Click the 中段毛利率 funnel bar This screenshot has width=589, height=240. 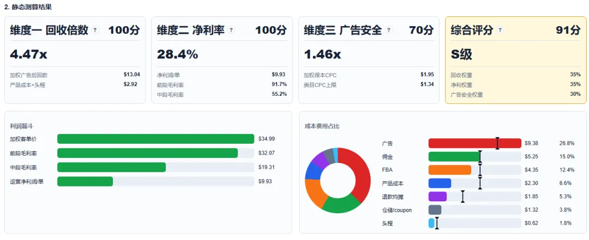click(111, 167)
